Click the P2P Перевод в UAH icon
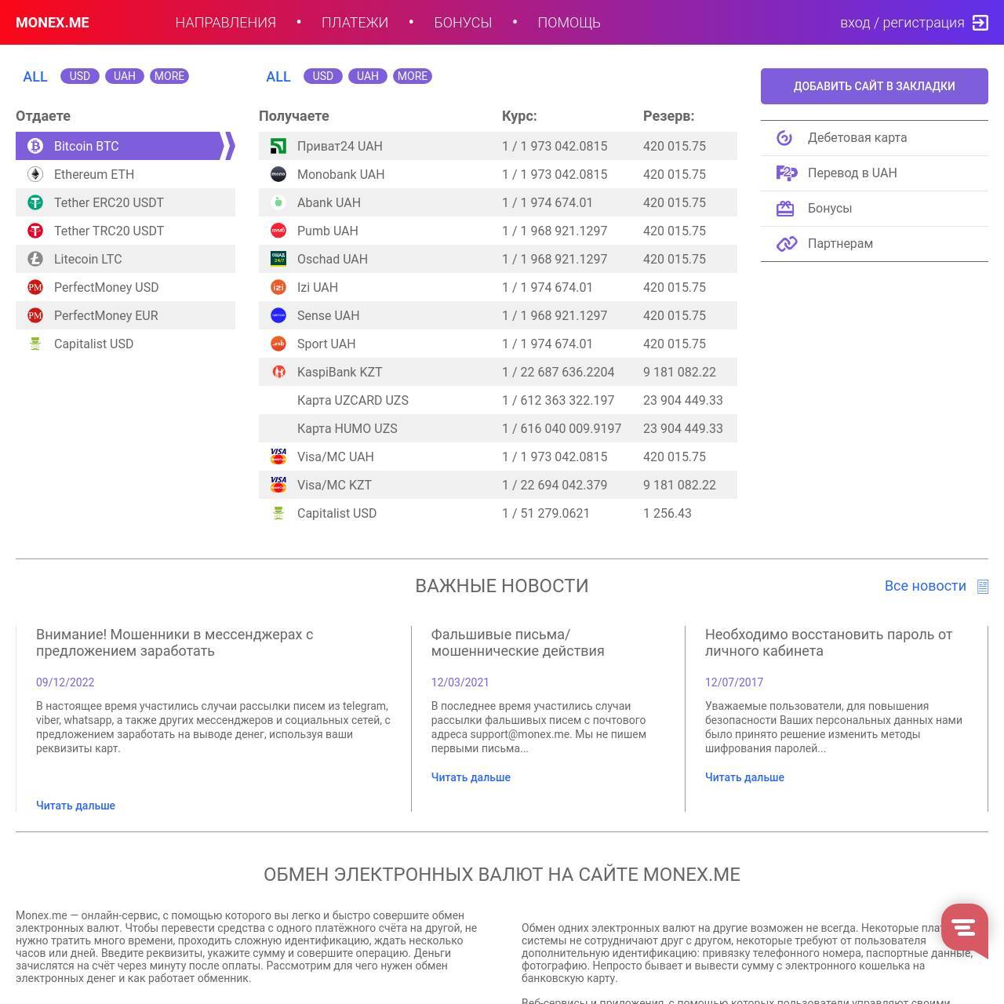Image resolution: width=1004 pixels, height=1004 pixels. pos(786,173)
